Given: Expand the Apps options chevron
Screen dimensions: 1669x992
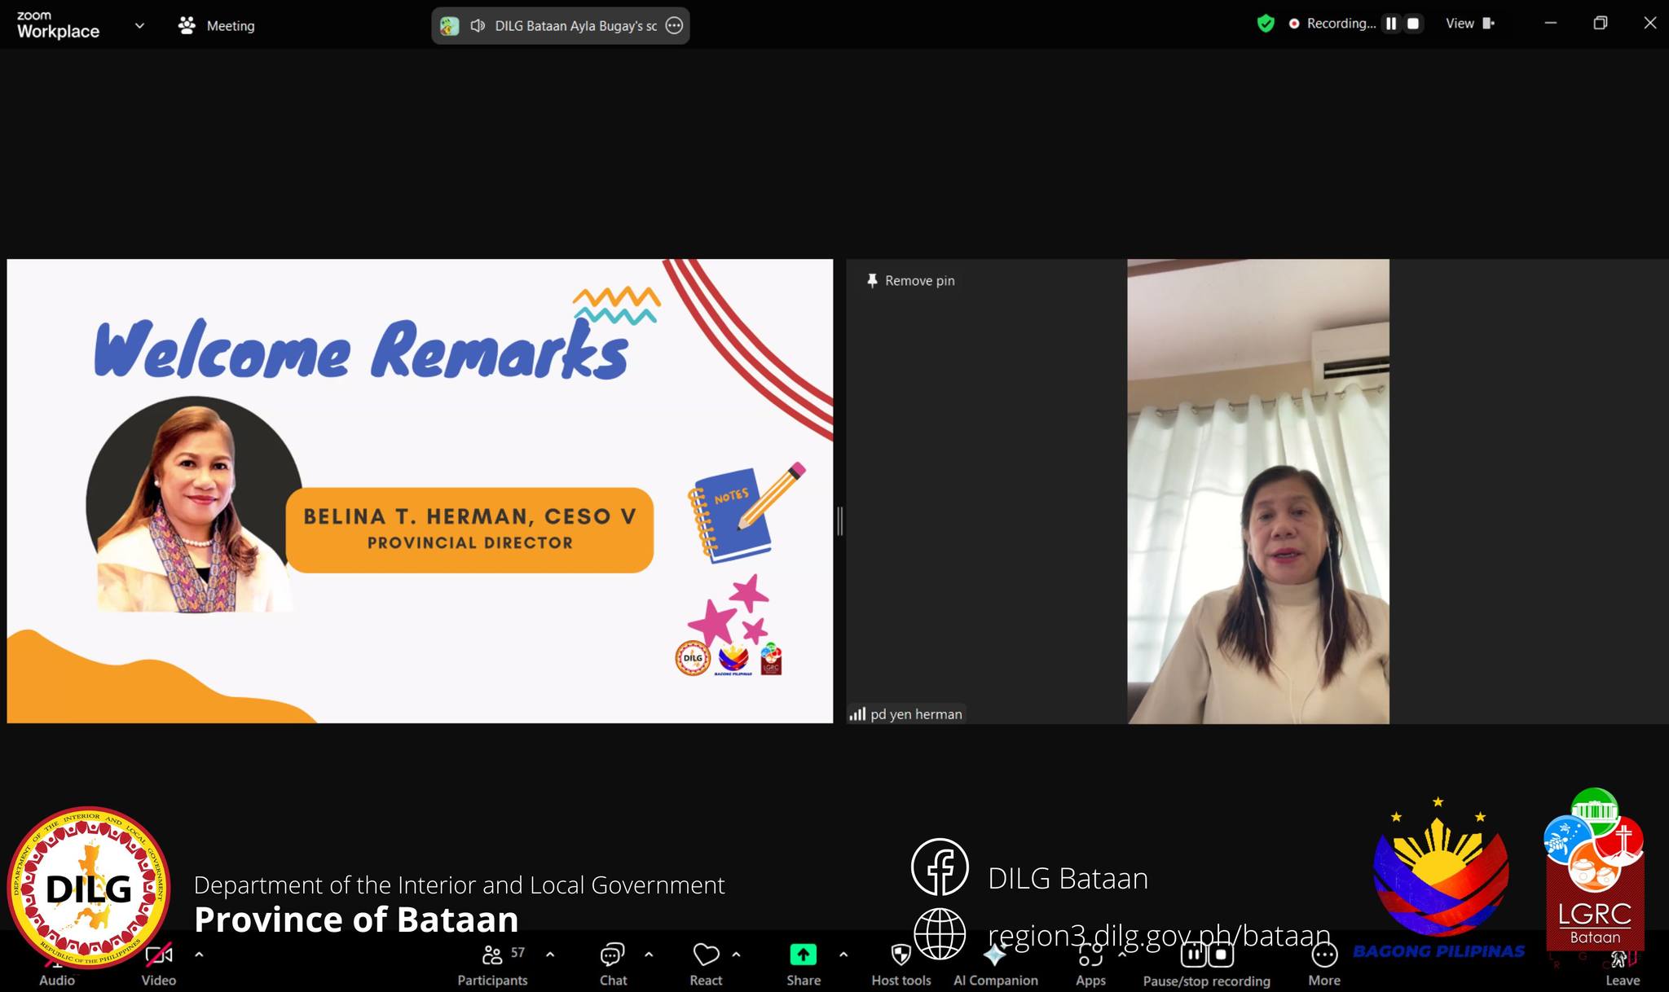Looking at the screenshot, I should (x=1122, y=955).
